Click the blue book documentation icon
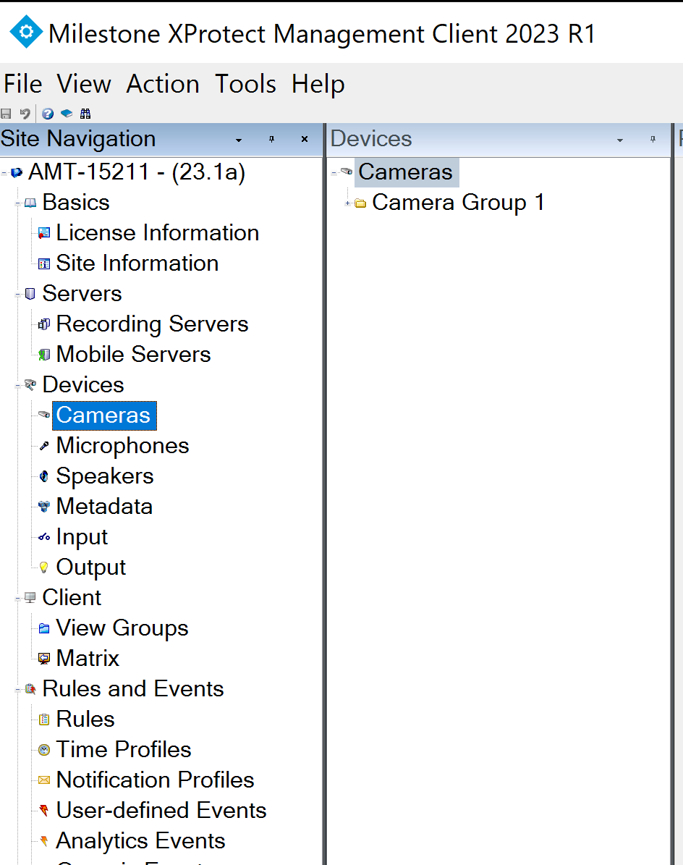Viewport: 683px width, 865px height. 67,113
